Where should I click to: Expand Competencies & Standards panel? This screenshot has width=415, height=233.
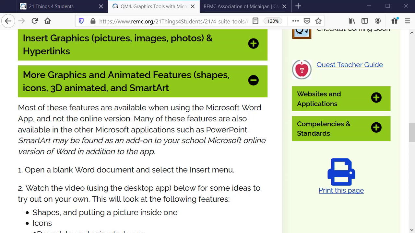376,128
